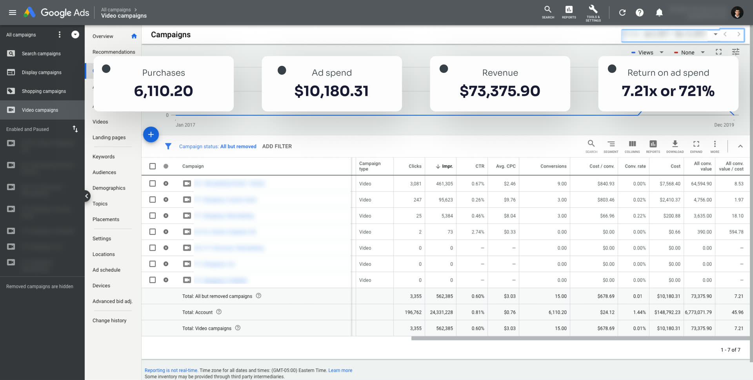Go to previous date range

coord(725,34)
